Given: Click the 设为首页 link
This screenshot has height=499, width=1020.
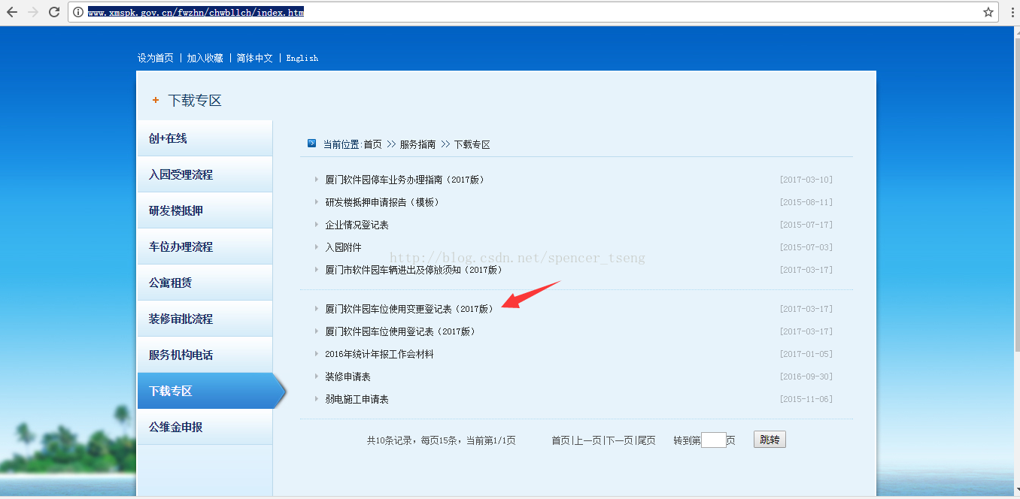Looking at the screenshot, I should pos(156,58).
